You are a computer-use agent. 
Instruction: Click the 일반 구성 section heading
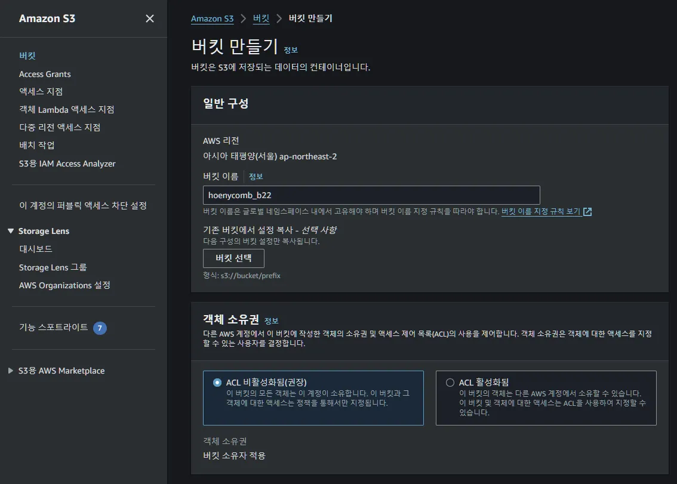tap(226, 104)
